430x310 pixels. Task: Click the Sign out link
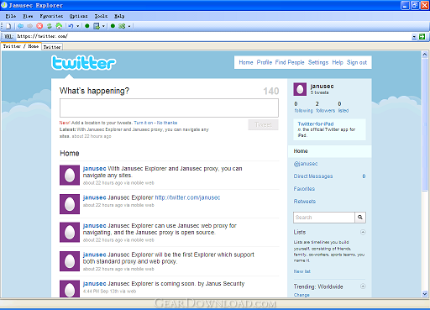357,62
